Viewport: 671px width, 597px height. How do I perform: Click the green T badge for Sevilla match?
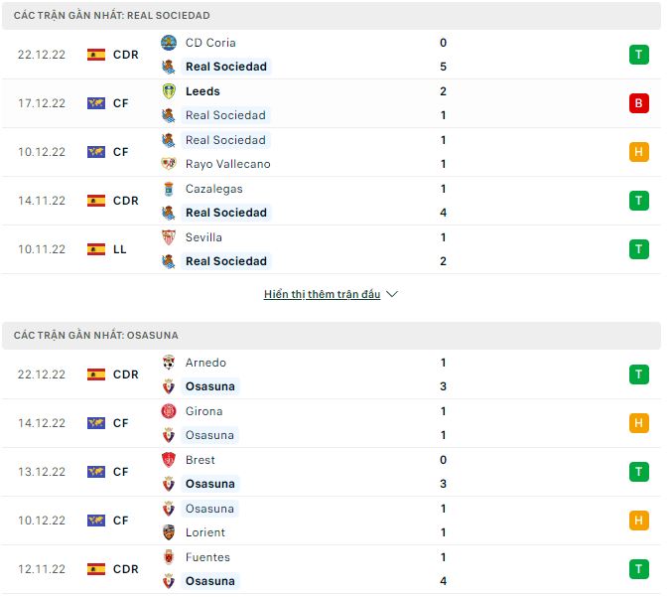(638, 249)
